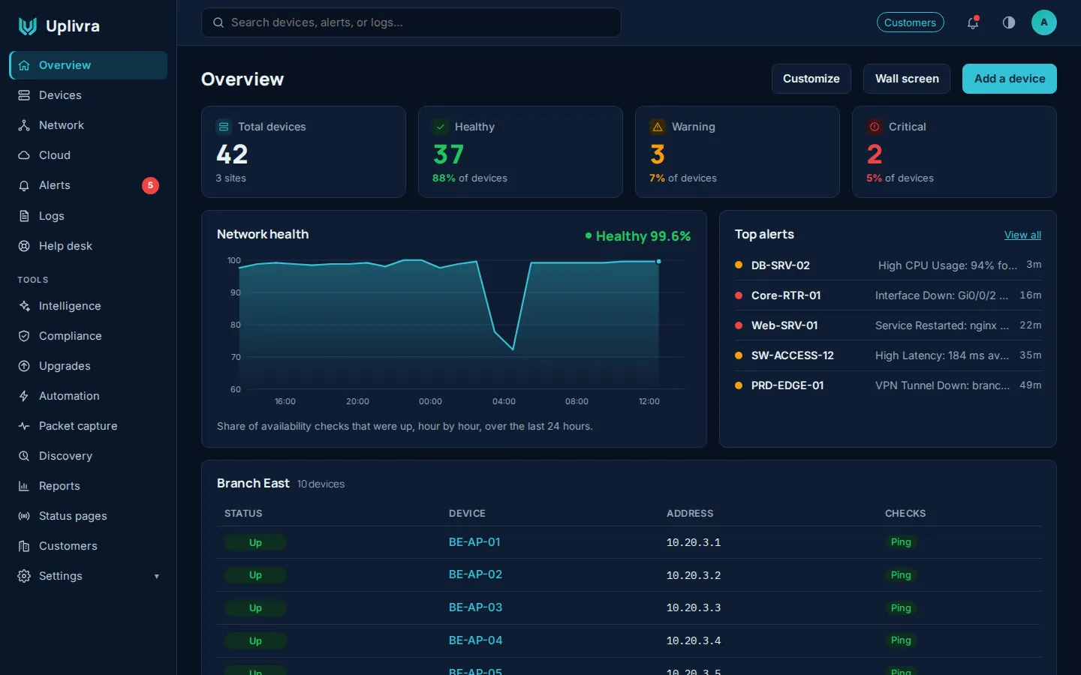Click the DEVICE column header

coord(467,514)
